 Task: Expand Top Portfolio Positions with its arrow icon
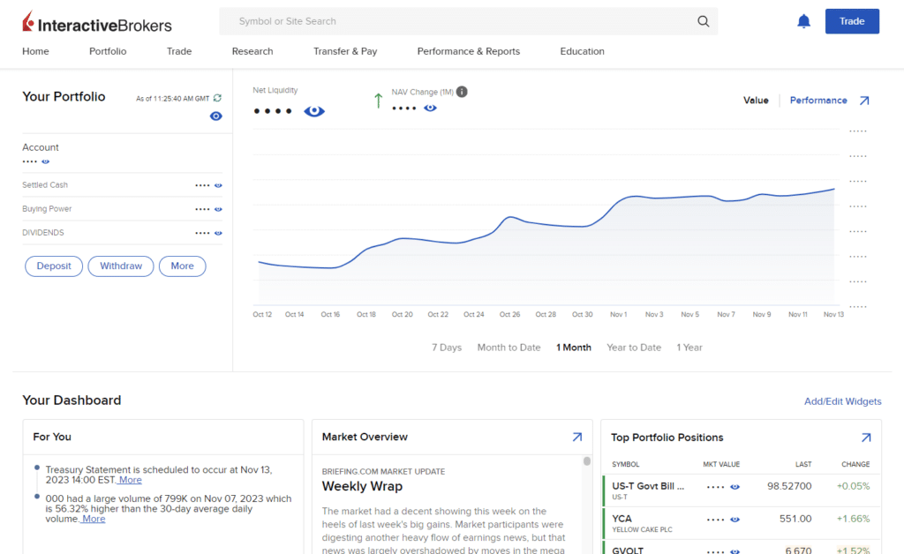pyautogui.click(x=866, y=437)
